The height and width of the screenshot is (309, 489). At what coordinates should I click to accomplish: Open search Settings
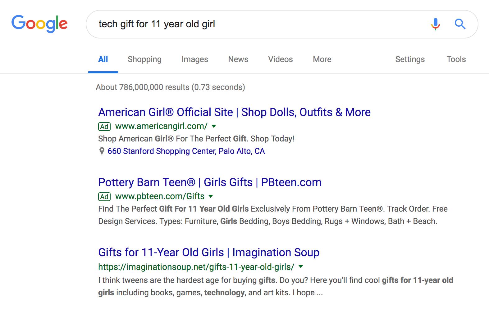tap(410, 59)
